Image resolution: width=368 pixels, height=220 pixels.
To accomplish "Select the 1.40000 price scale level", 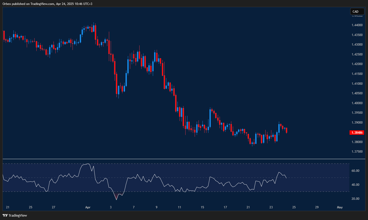I will (357, 103).
